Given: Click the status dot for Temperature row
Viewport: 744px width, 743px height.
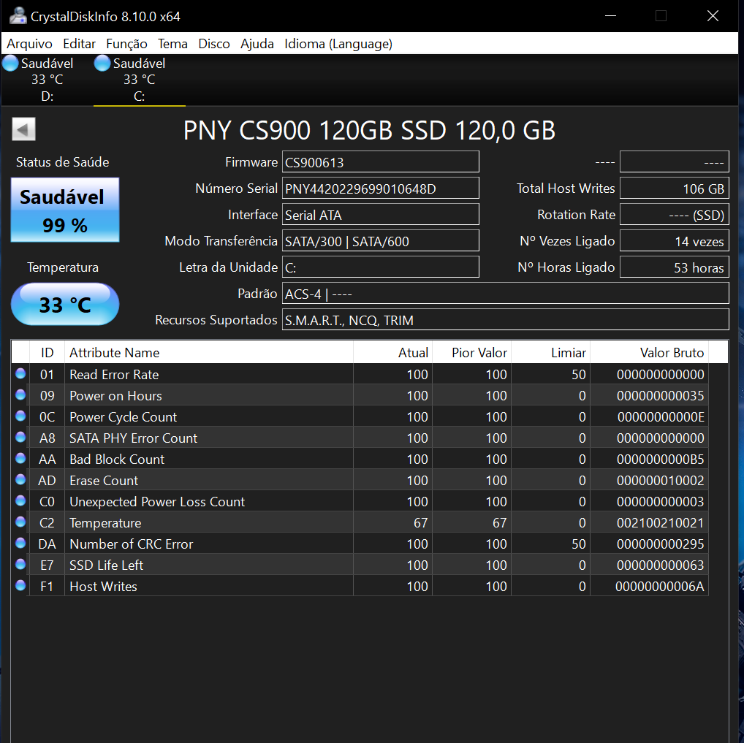Looking at the screenshot, I should coord(20,522).
